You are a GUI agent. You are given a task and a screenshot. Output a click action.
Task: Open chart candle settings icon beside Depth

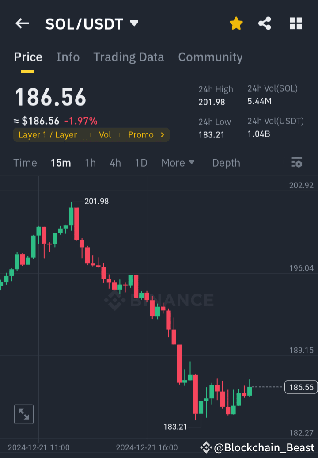[296, 163]
